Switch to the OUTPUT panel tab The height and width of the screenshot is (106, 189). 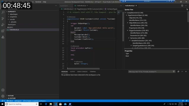(x=72, y=72)
